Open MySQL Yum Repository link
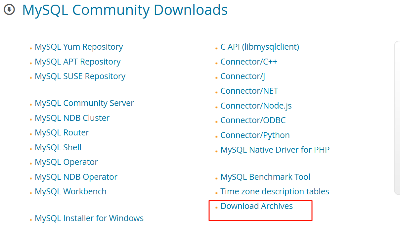400x246 pixels. coord(79,47)
